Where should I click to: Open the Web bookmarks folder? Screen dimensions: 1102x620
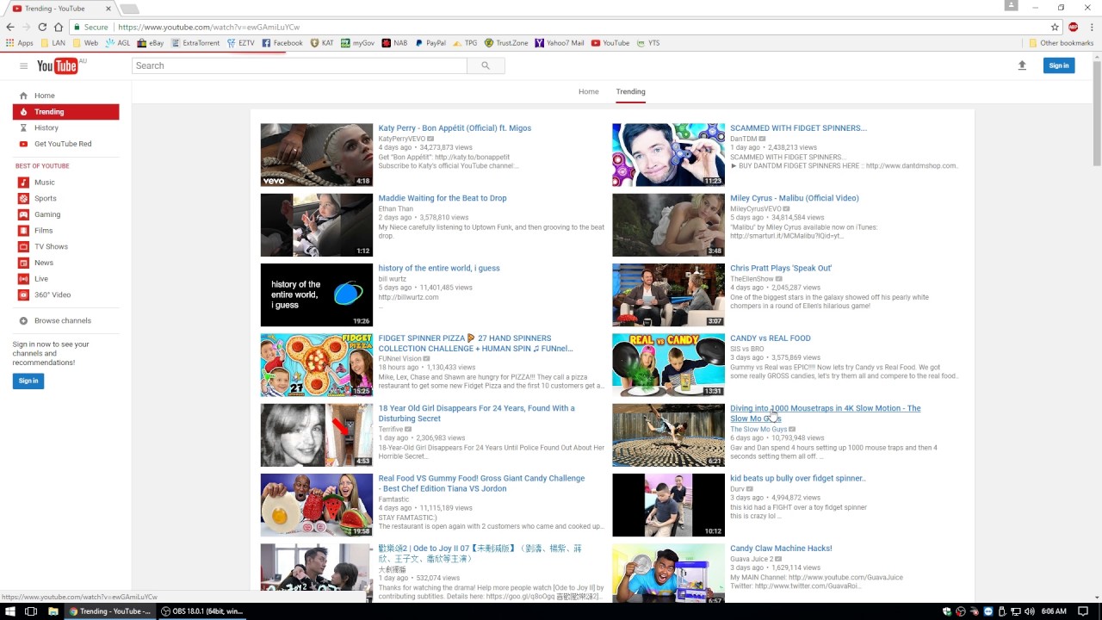[x=85, y=43]
